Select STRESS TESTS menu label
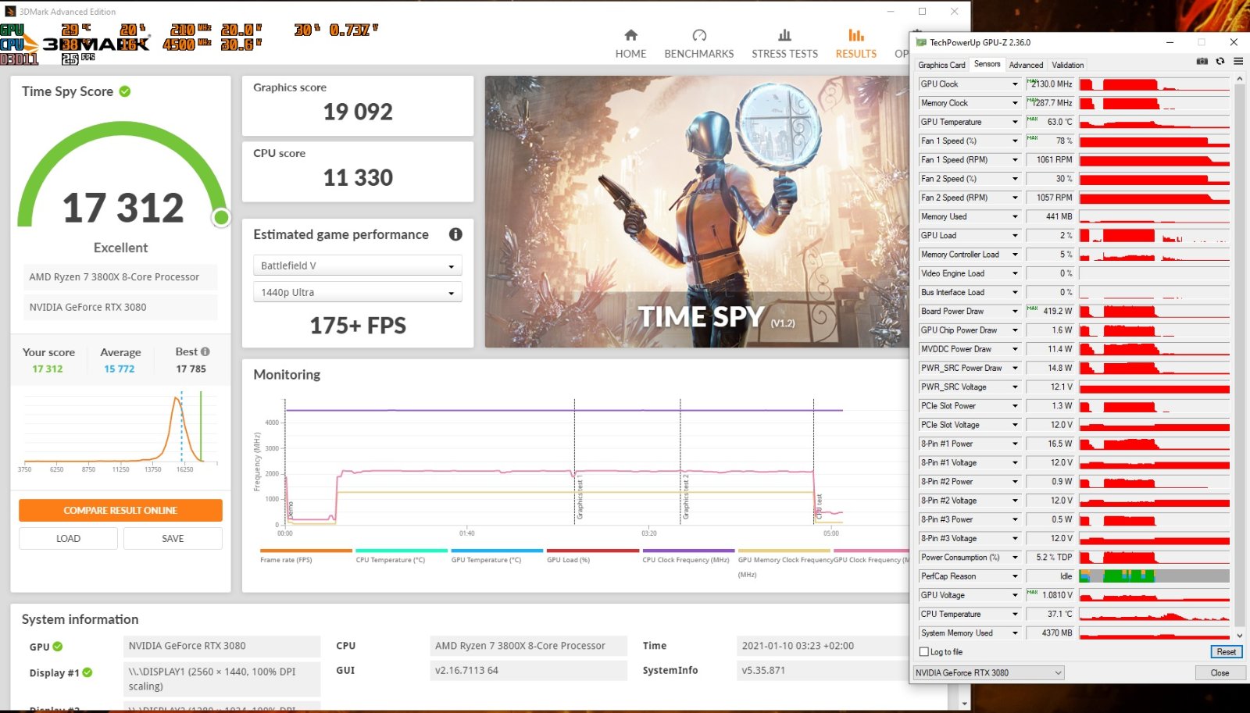1250x713 pixels. click(784, 54)
